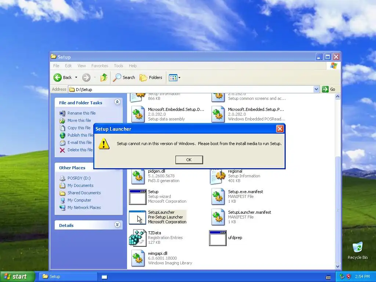This screenshot has height=282, width=376.
Task: Click Publish this file
Action: pyautogui.click(x=80, y=135)
